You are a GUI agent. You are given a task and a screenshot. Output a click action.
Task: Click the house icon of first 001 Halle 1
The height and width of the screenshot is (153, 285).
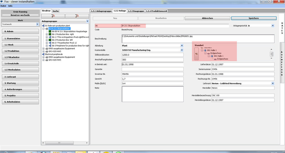point(205,50)
